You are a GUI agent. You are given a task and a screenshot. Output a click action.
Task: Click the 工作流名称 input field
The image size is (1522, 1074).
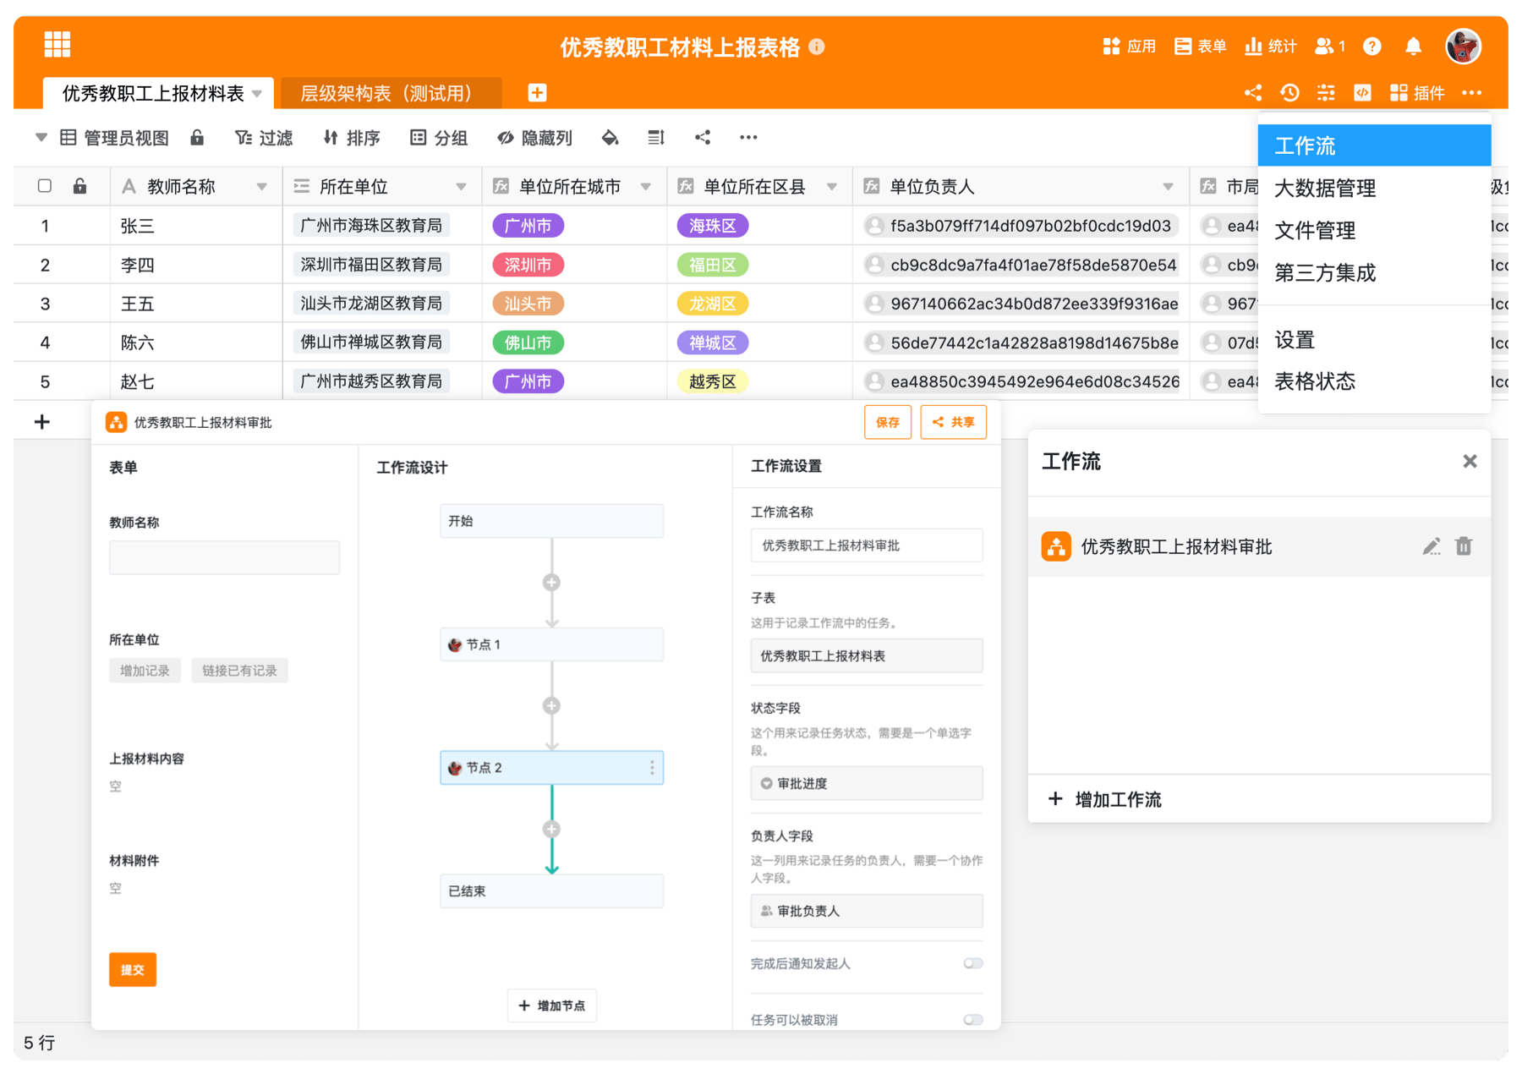[x=867, y=545]
